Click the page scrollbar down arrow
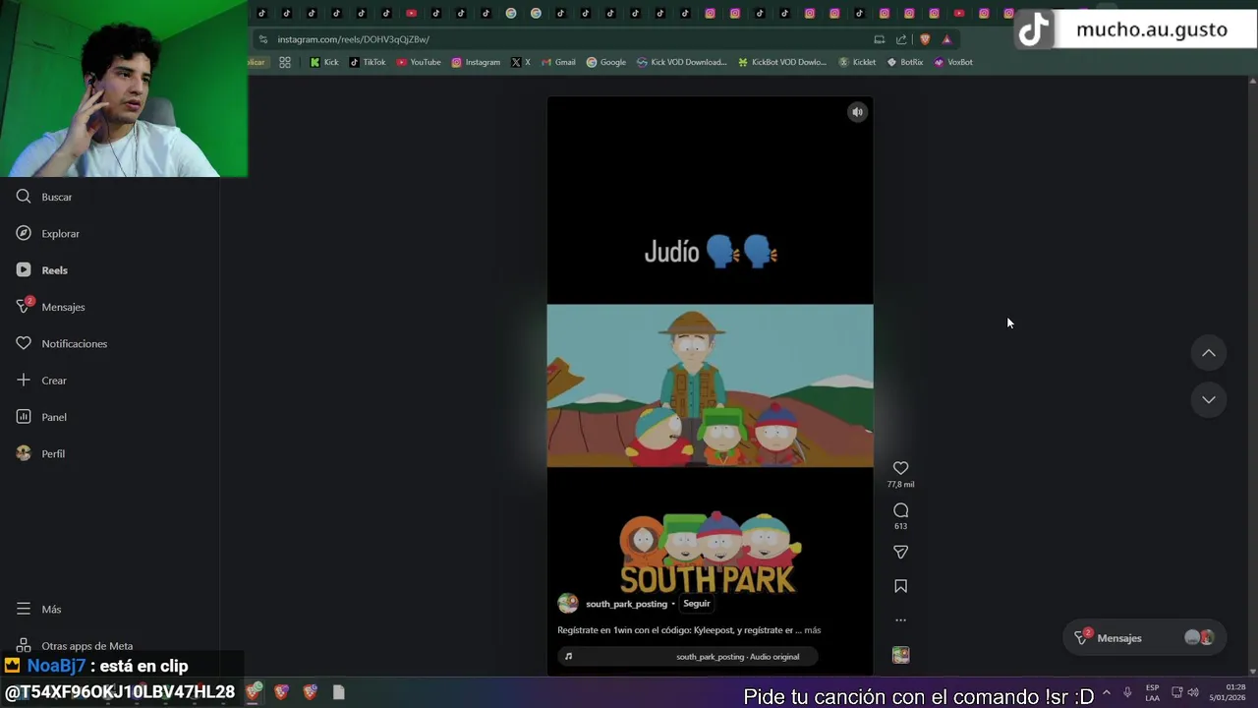This screenshot has width=1258, height=708. pyautogui.click(x=1252, y=671)
